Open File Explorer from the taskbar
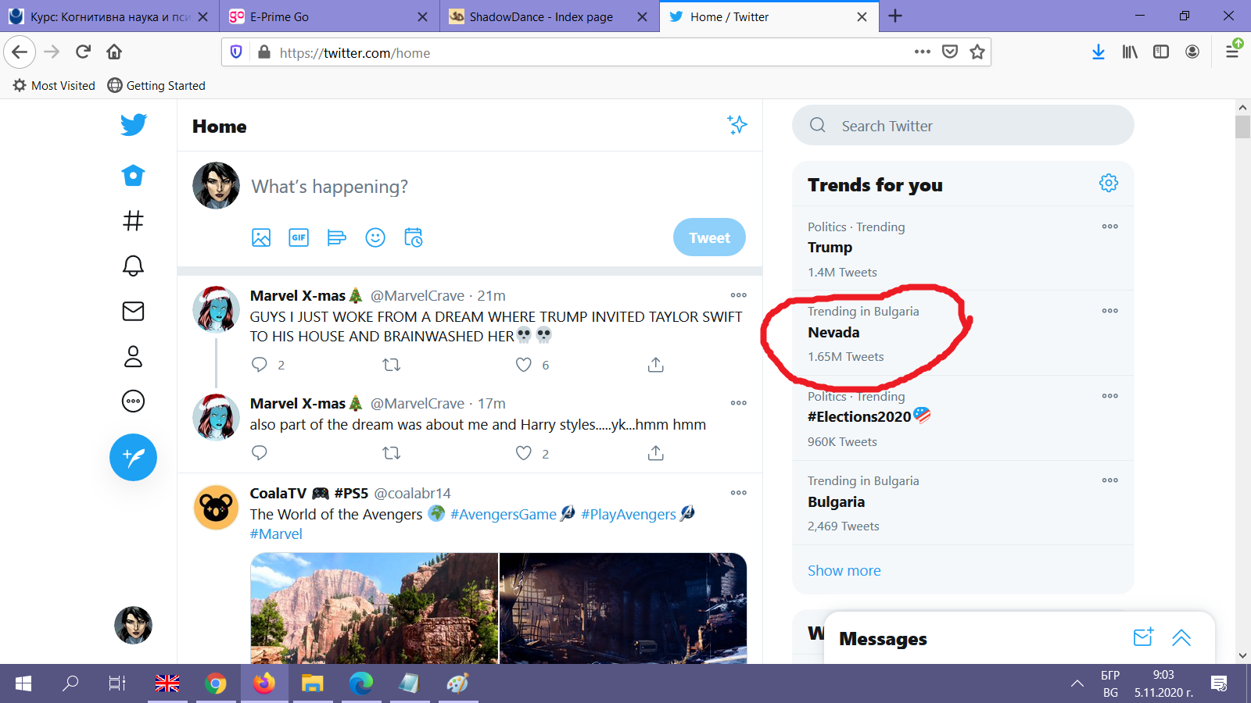 click(313, 683)
